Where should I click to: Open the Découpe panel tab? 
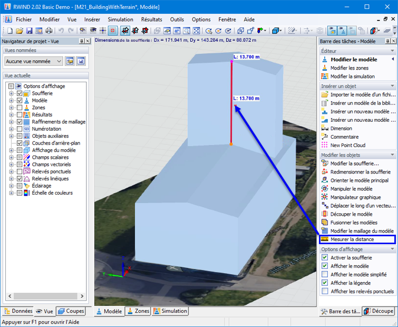pos(378,311)
